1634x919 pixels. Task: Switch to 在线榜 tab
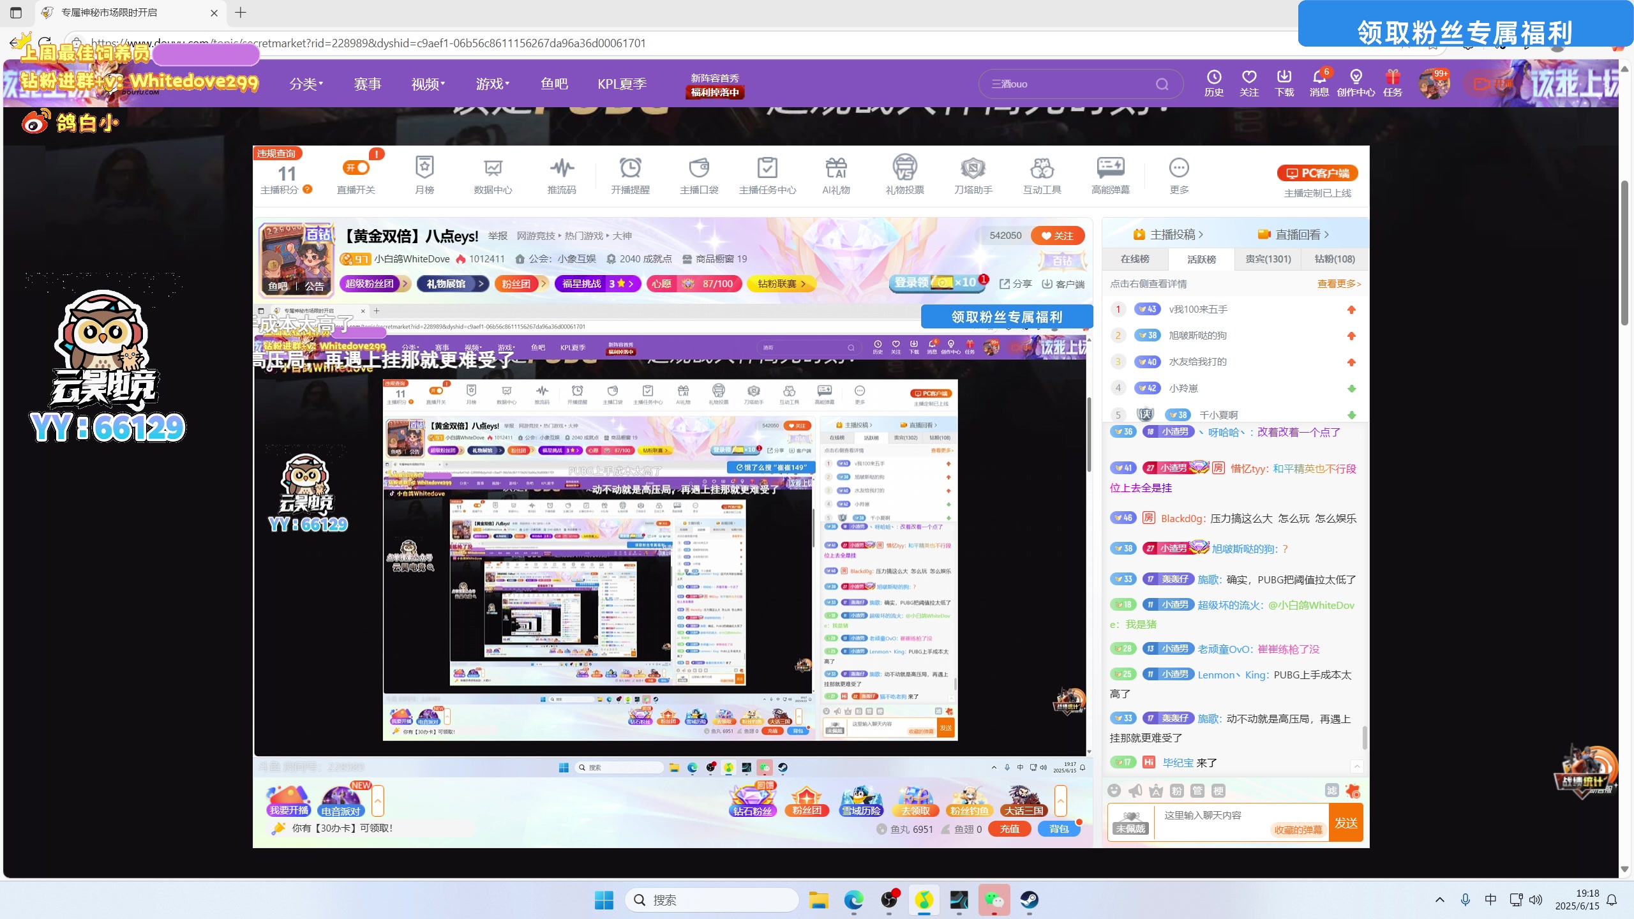pos(1135,259)
